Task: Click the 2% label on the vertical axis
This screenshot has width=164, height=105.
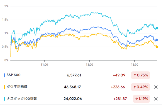Action: [6, 6]
